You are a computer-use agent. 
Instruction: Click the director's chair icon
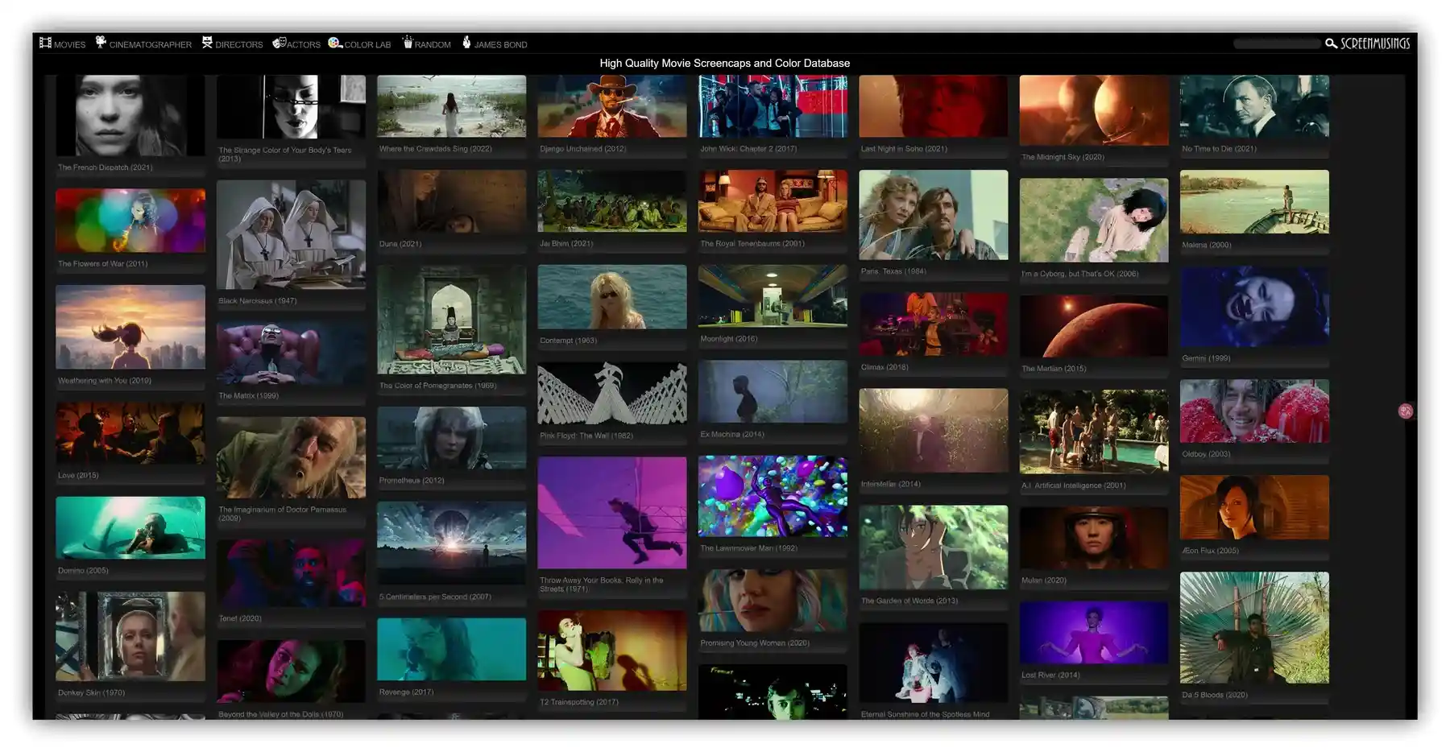pyautogui.click(x=207, y=42)
